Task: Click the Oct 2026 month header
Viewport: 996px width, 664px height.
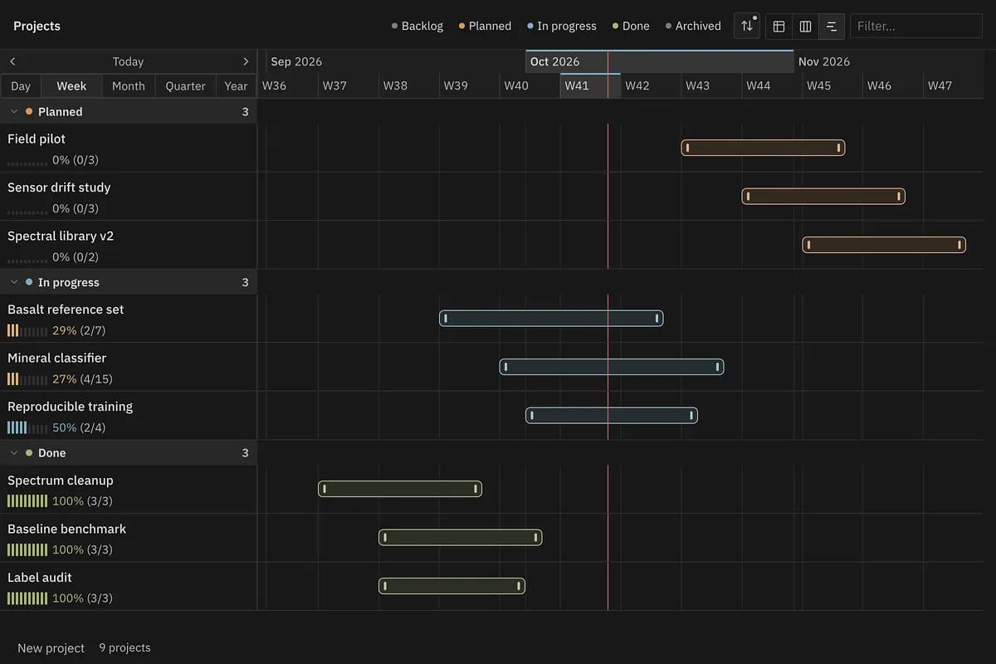Action: 660,61
